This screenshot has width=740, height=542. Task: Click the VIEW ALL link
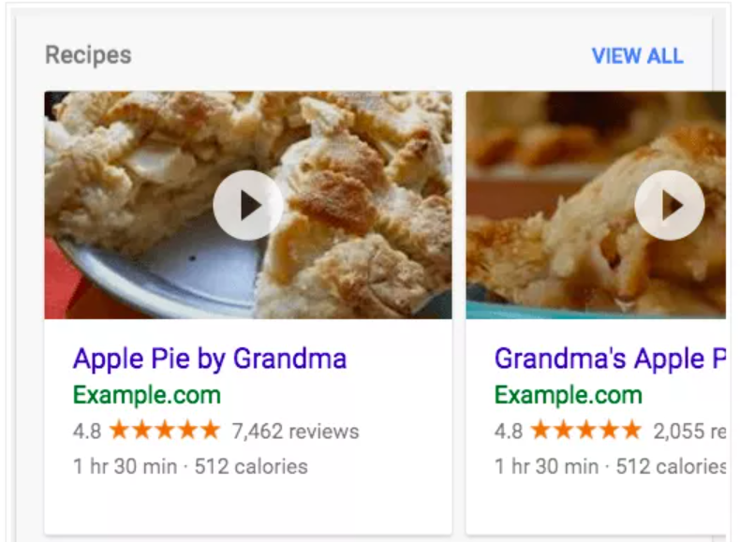pos(637,55)
